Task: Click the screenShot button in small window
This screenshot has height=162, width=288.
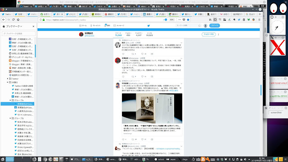Action: 276,112
